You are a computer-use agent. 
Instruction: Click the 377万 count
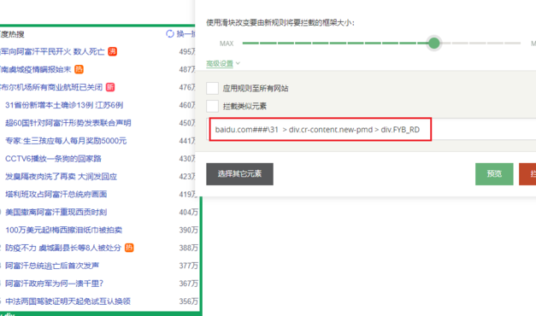coord(188,266)
